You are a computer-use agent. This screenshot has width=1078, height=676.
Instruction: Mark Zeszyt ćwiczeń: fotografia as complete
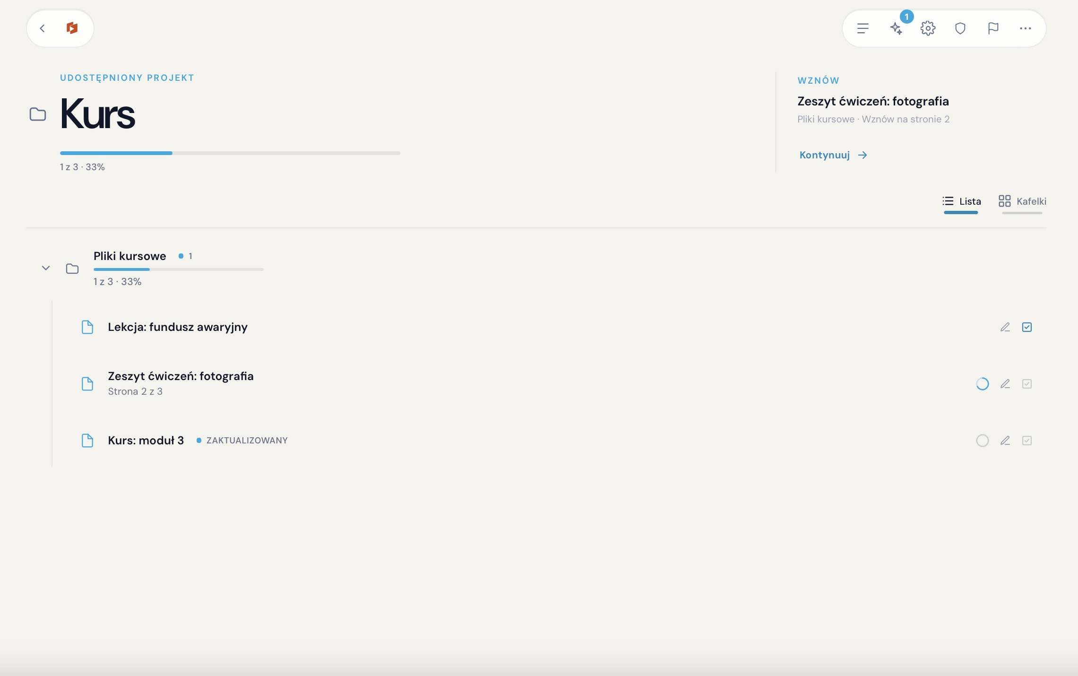[x=1027, y=384]
